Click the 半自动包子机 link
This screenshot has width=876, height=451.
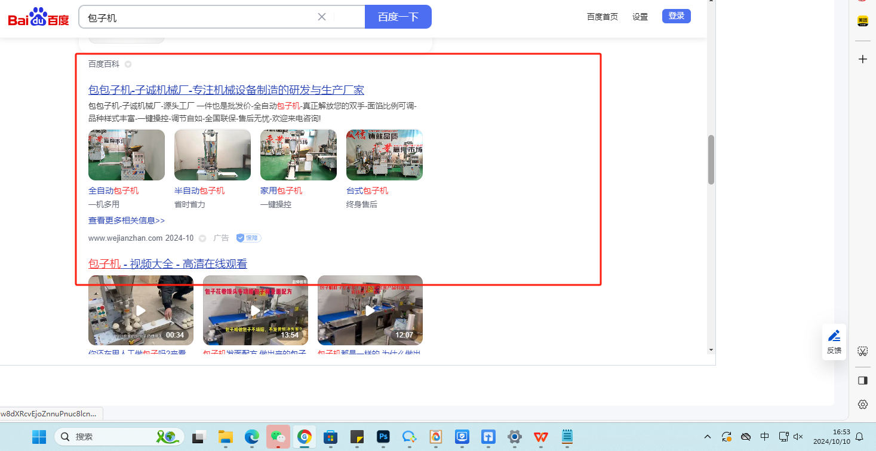click(x=199, y=191)
